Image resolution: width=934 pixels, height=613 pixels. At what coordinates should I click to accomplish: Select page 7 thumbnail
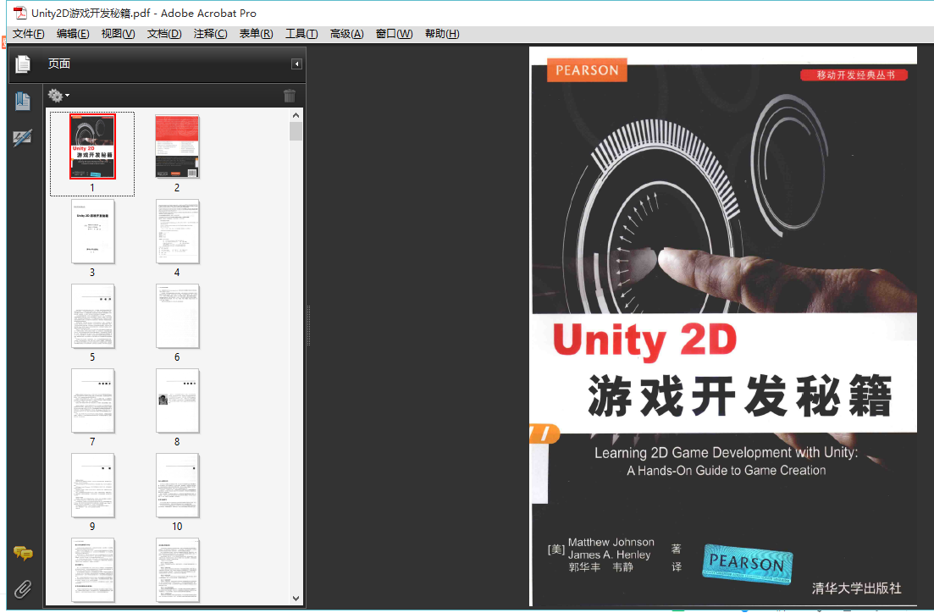(x=92, y=400)
